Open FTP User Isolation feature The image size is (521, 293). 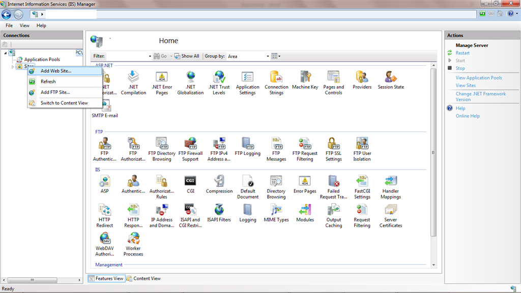coord(362,149)
